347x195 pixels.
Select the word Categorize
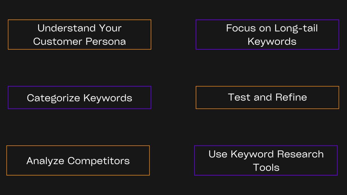53,98
